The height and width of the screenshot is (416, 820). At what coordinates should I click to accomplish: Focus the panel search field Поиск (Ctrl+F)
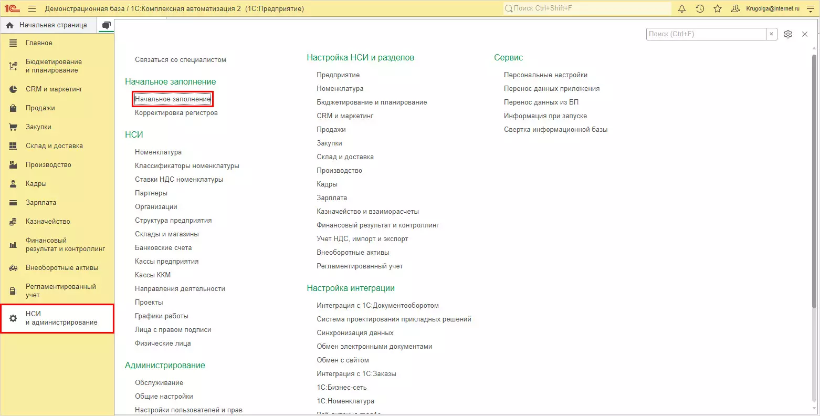click(706, 34)
